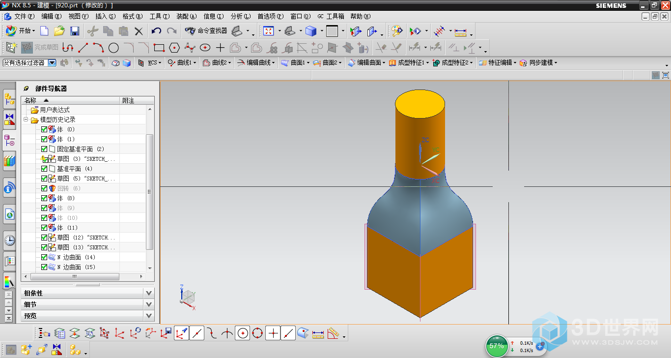Toggle checkbox for N 边曲面 (14)
The image size is (671, 358).
[x=44, y=257]
